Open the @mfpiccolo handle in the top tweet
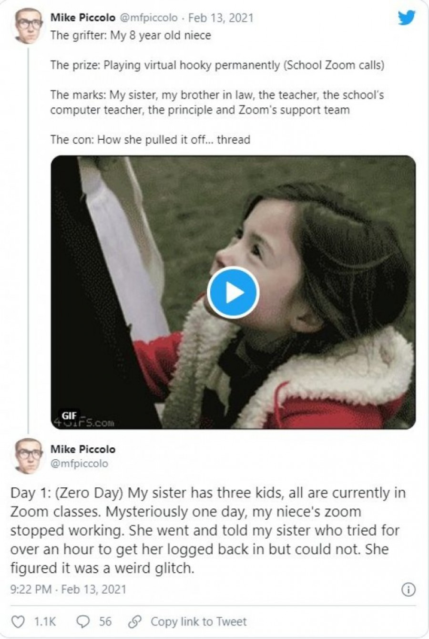 tap(148, 18)
